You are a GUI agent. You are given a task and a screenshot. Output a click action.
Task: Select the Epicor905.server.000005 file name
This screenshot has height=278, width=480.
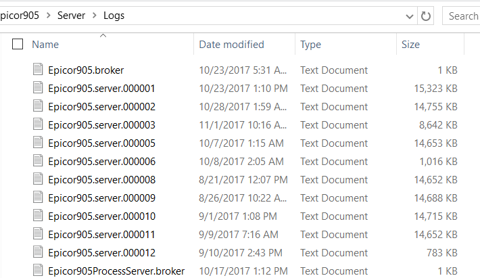[x=101, y=143]
